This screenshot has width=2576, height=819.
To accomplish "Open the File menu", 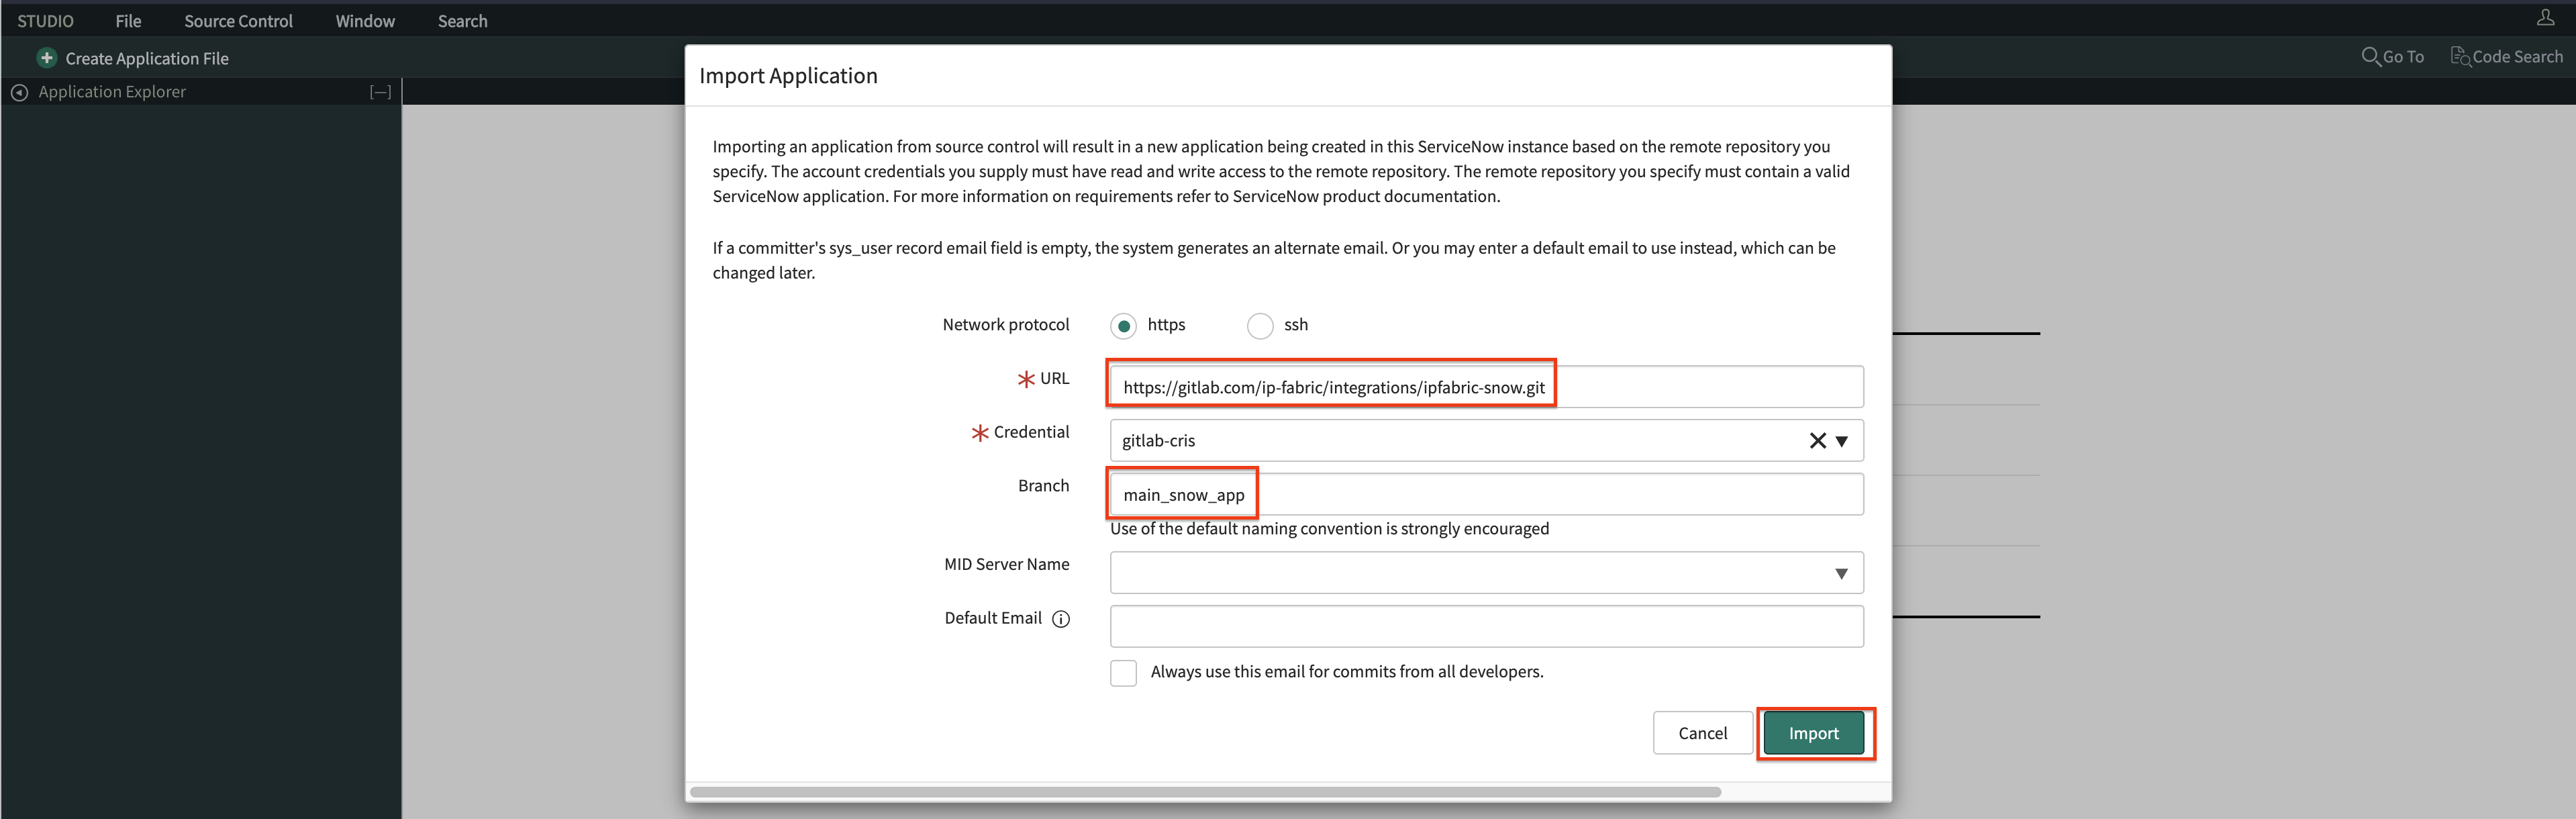I will (x=128, y=21).
